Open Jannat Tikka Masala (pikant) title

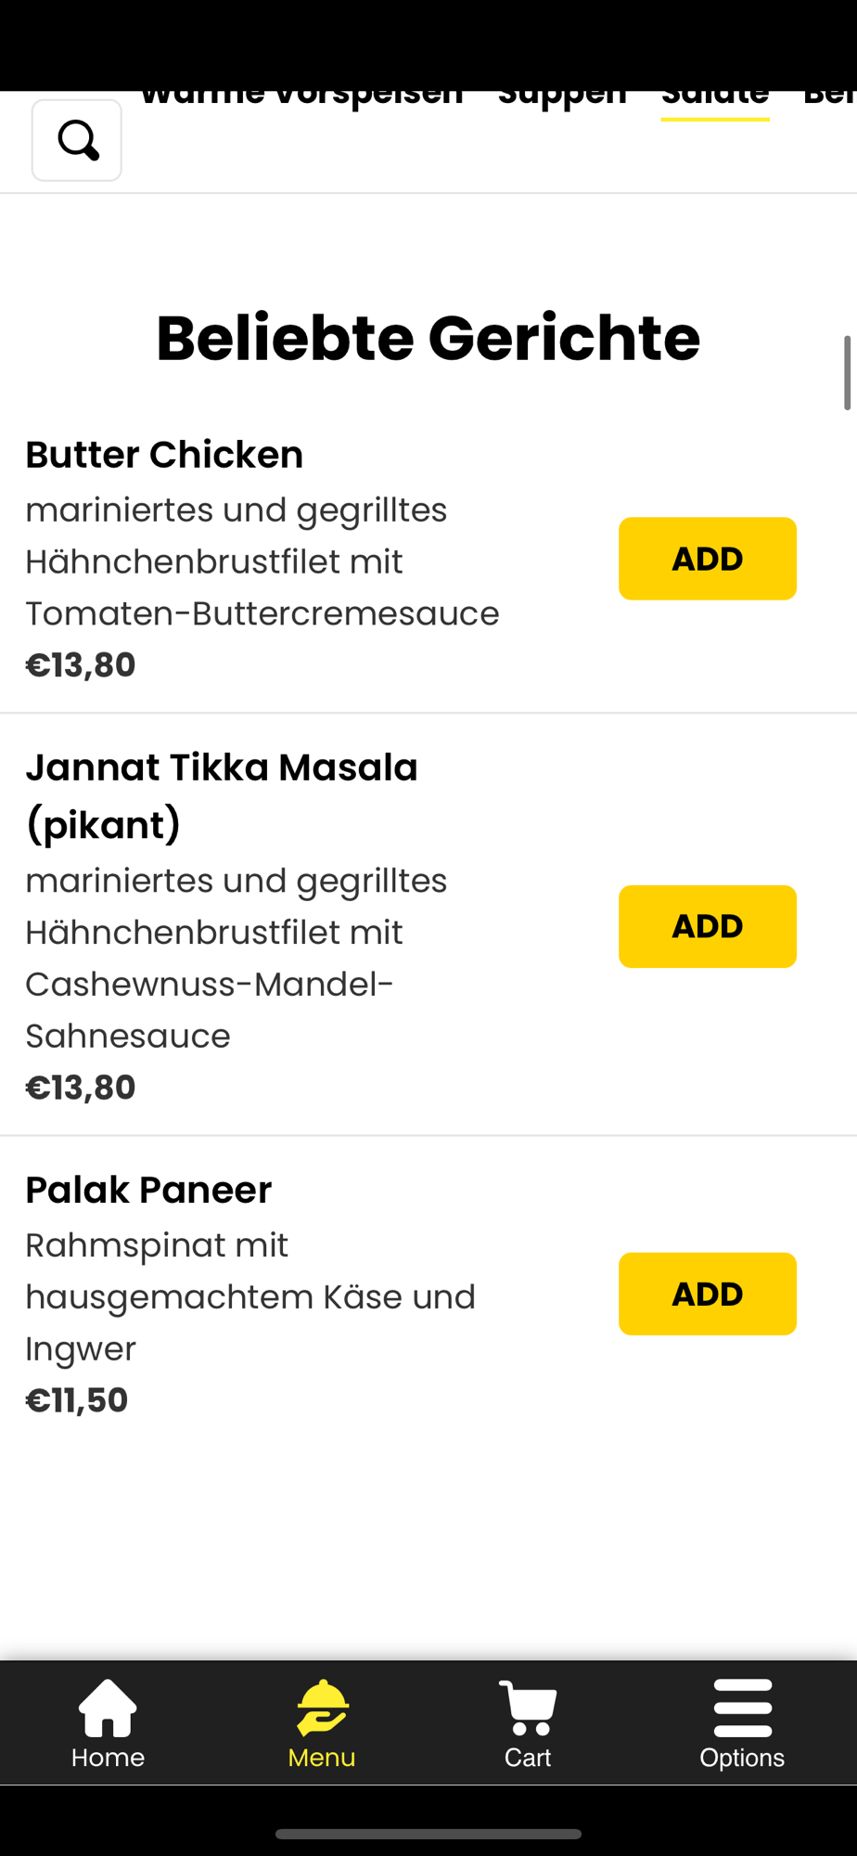click(222, 795)
